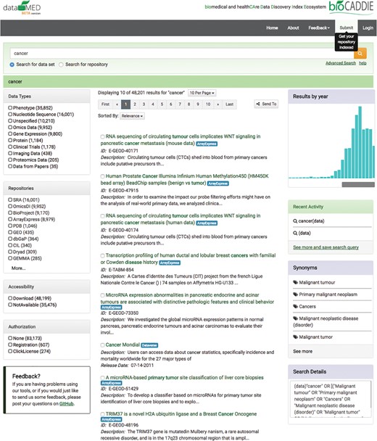
Task: Jump to First results page
Action: (x=105, y=104)
